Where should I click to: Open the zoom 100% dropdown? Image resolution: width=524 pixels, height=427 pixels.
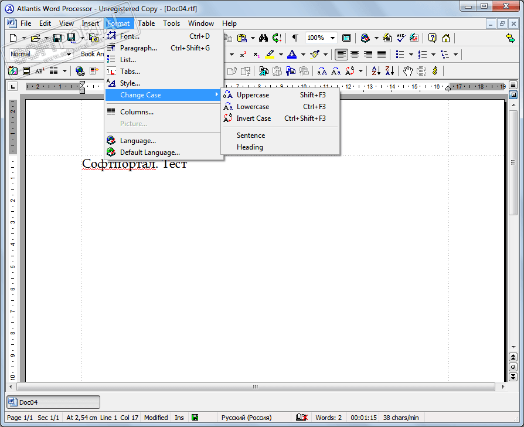332,38
